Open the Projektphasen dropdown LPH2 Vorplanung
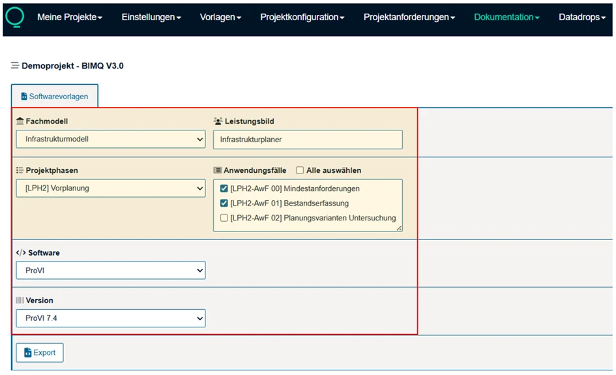Image resolution: width=616 pixels, height=375 pixels. click(111, 188)
